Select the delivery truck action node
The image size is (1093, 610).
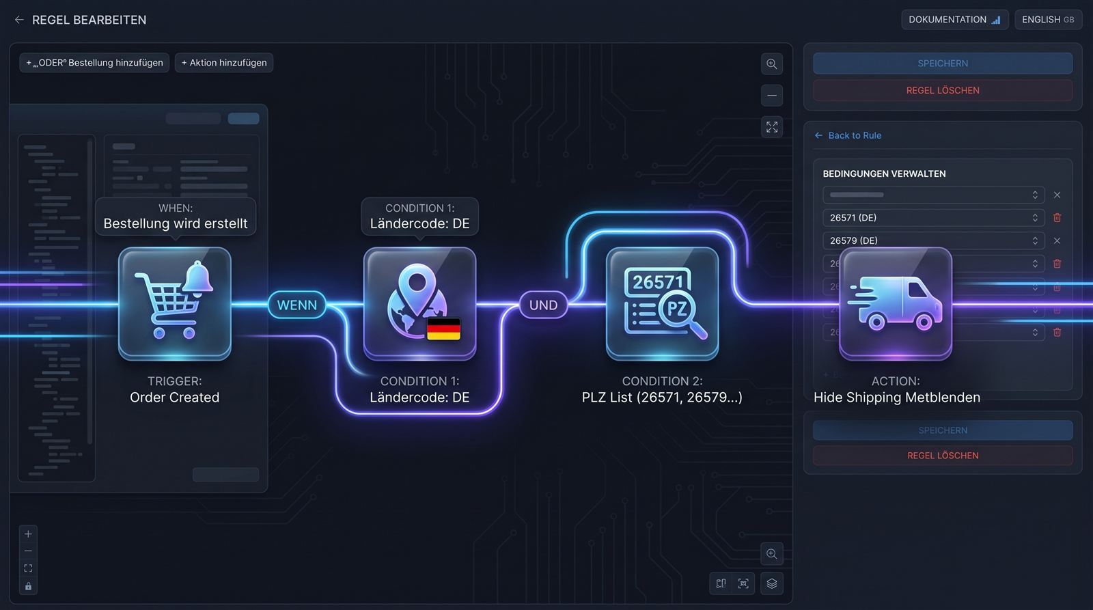896,304
